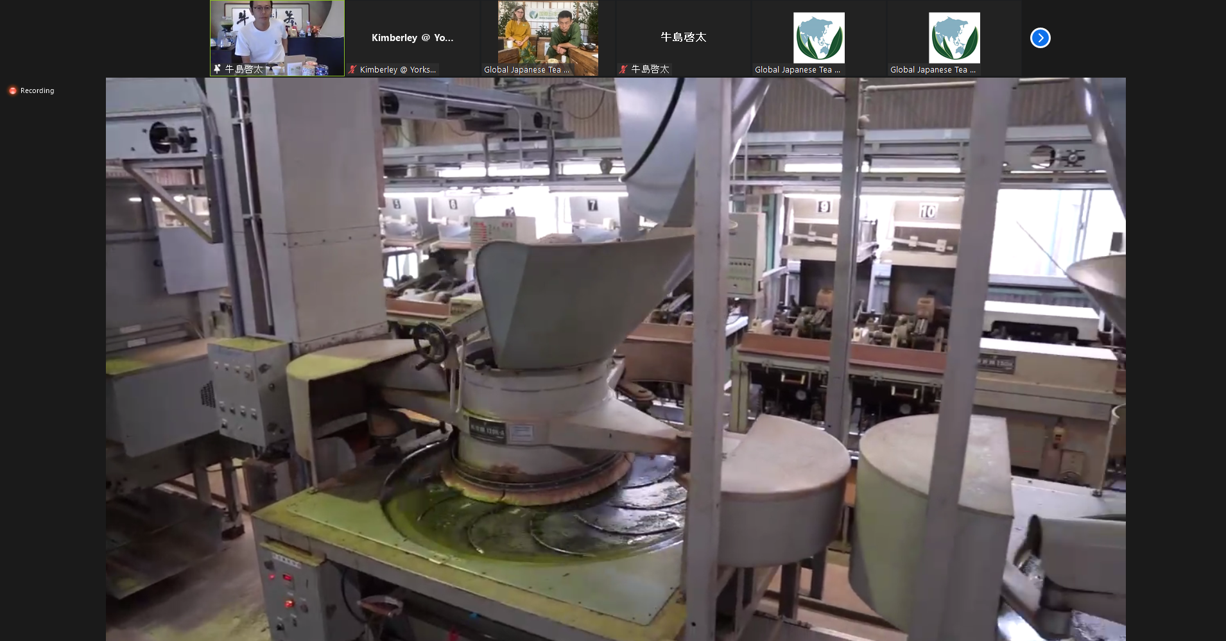Viewport: 1226px width, 641px height.
Task: Click the number 9 sign in the factory video
Action: (x=824, y=206)
